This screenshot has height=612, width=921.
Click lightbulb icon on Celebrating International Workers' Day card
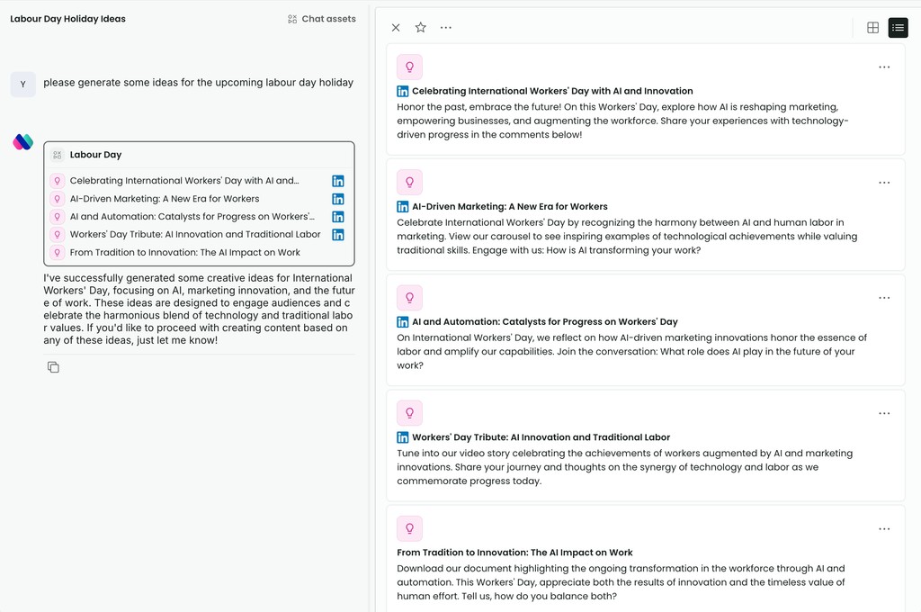pos(410,67)
